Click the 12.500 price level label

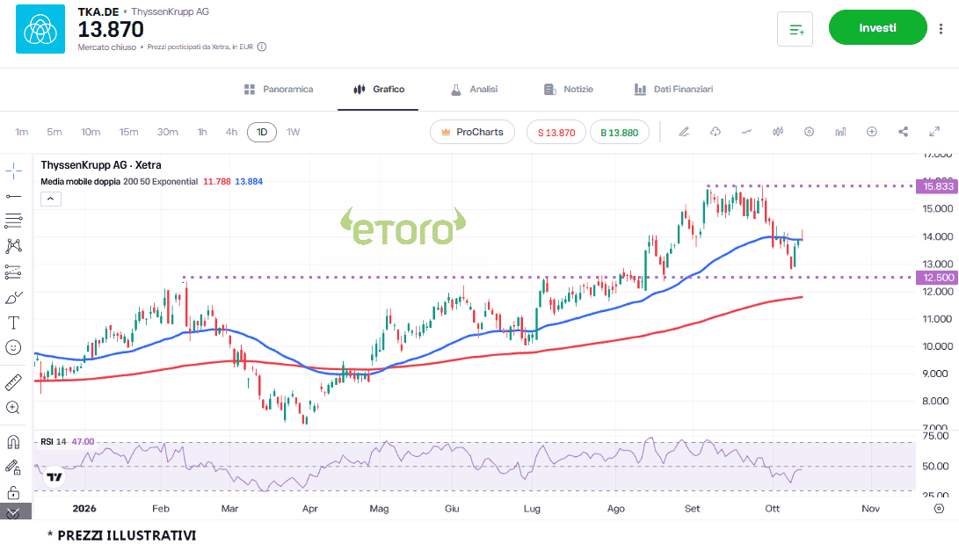[x=937, y=278]
